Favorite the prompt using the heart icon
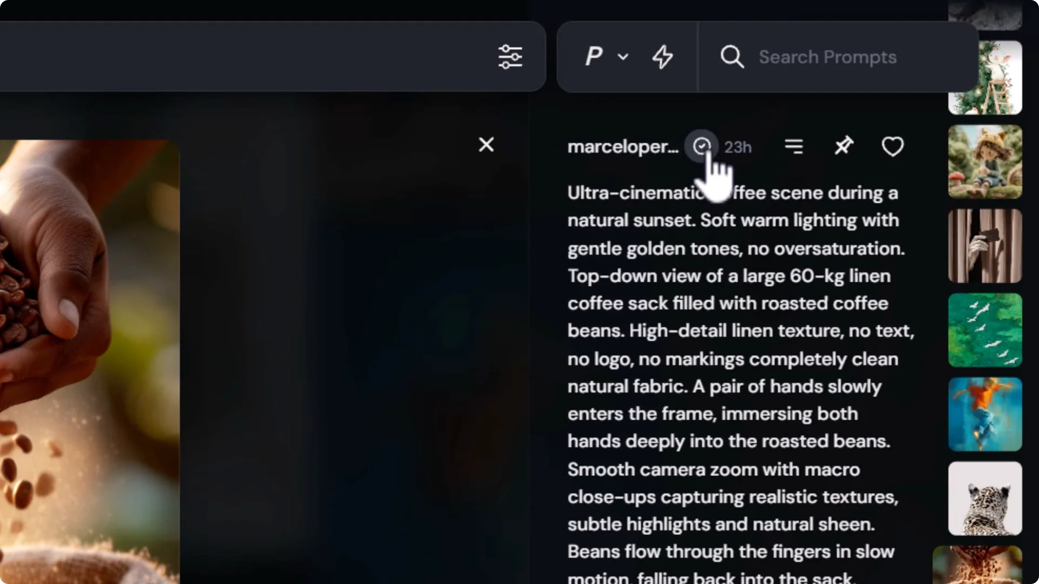Image resolution: width=1039 pixels, height=584 pixels. (x=892, y=146)
